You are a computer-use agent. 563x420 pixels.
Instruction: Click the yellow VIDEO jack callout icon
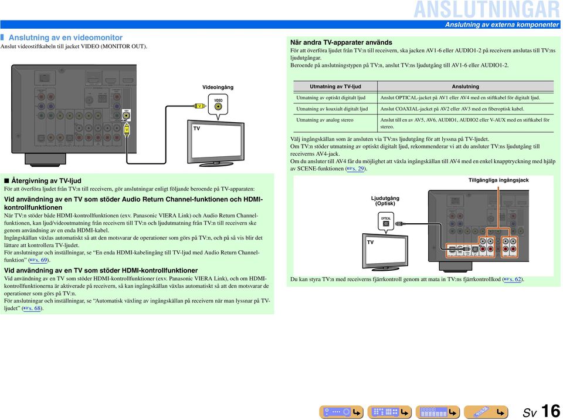[218, 105]
